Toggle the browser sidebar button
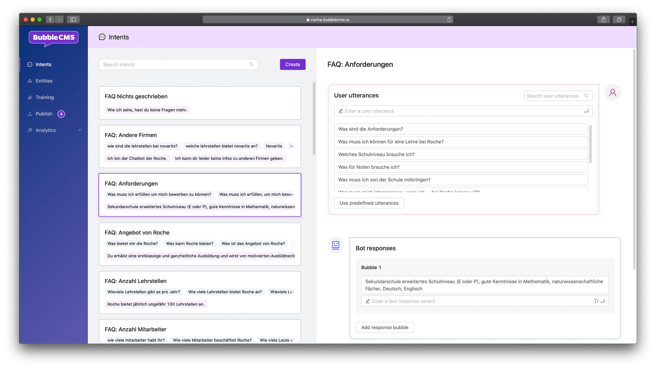Image resolution: width=656 pixels, height=369 pixels. [73, 20]
